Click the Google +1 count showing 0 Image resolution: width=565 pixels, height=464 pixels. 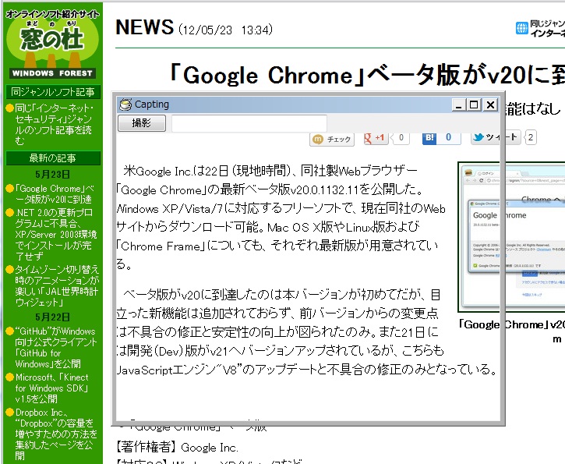(x=401, y=138)
